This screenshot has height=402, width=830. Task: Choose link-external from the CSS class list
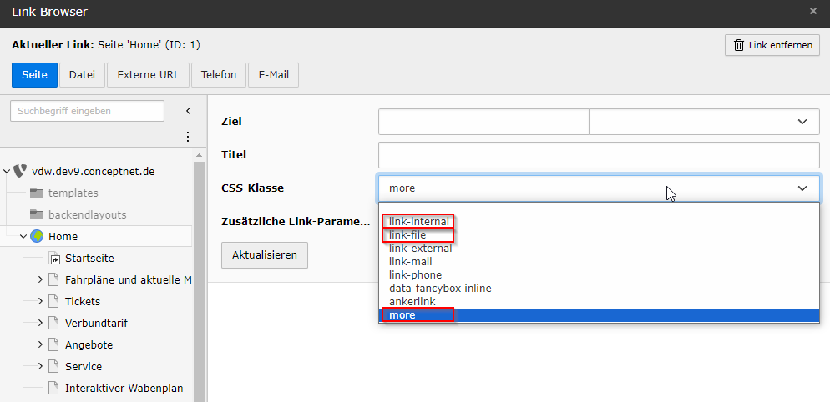pyautogui.click(x=420, y=248)
